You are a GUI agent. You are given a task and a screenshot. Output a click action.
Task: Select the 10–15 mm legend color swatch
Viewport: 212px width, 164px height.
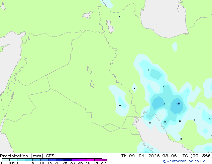[x=44, y=160]
